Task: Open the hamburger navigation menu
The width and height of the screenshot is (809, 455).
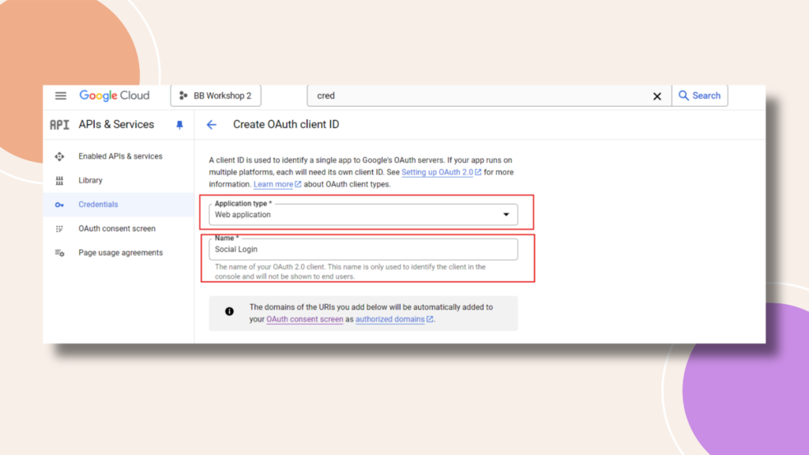Action: click(60, 96)
